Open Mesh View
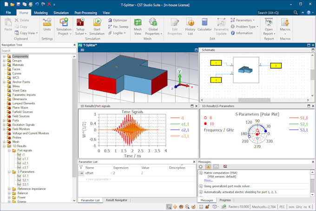The width and height of the screenshot is (316, 211). (138, 27)
